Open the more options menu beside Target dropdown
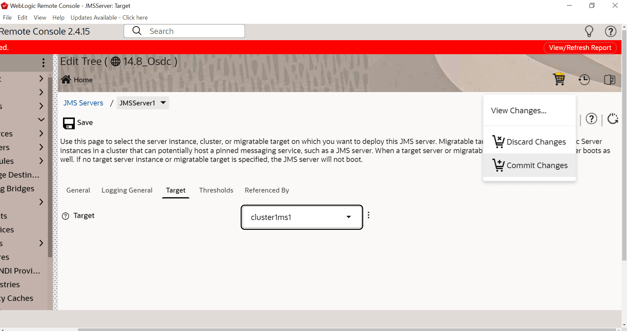 [x=369, y=215]
